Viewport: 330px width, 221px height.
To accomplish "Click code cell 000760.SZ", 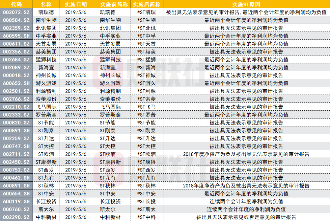I will tap(16, 209).
